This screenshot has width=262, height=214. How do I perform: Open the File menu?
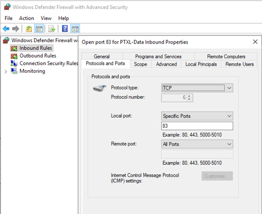(8, 18)
